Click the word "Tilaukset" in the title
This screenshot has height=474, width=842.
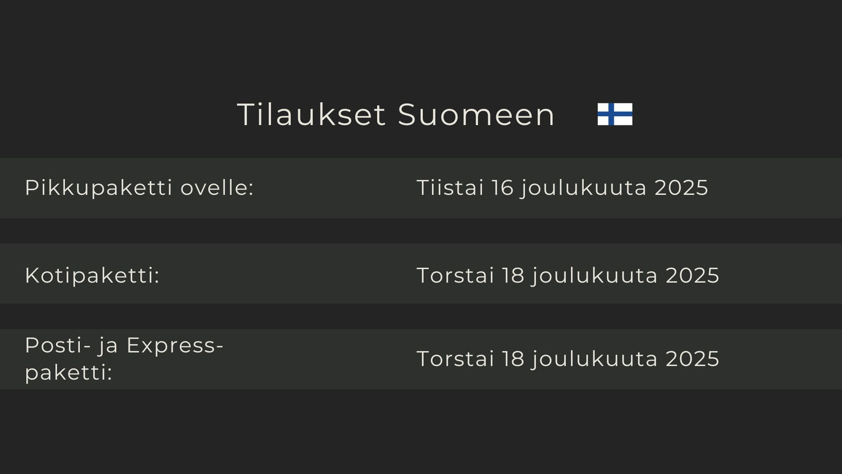pos(312,115)
